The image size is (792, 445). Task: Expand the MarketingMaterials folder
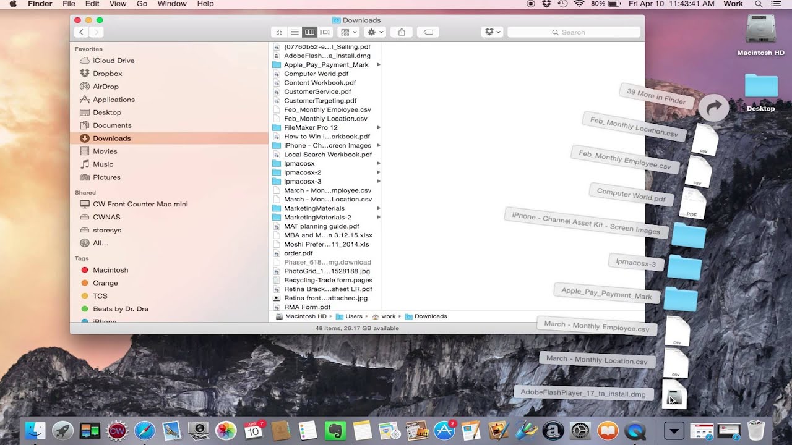click(378, 208)
